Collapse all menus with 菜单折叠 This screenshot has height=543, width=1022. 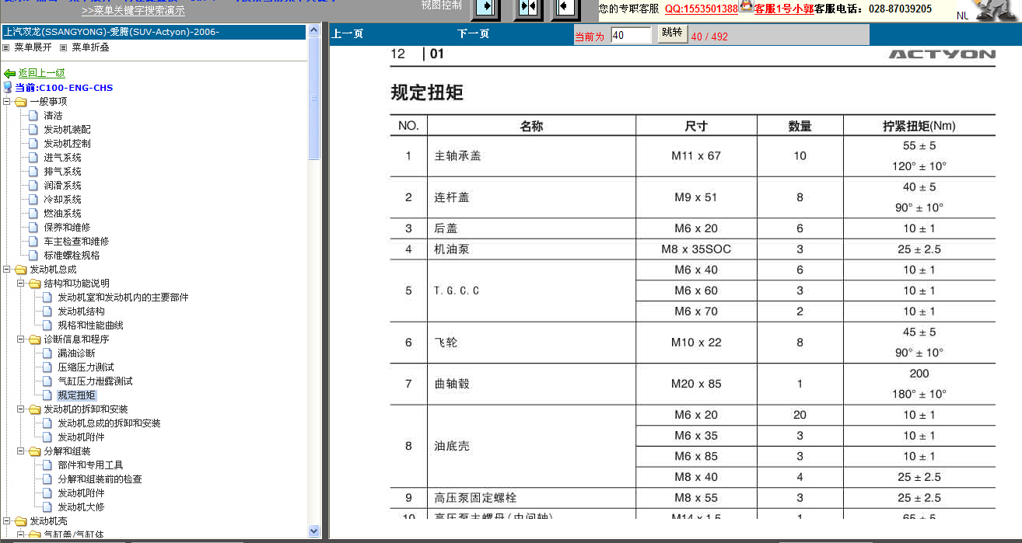(90, 47)
